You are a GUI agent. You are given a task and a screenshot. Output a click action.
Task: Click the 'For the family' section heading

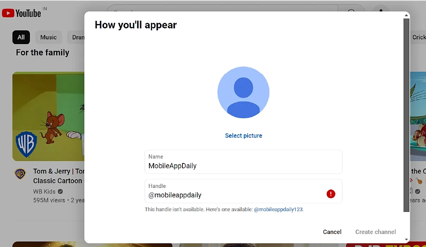42,53
